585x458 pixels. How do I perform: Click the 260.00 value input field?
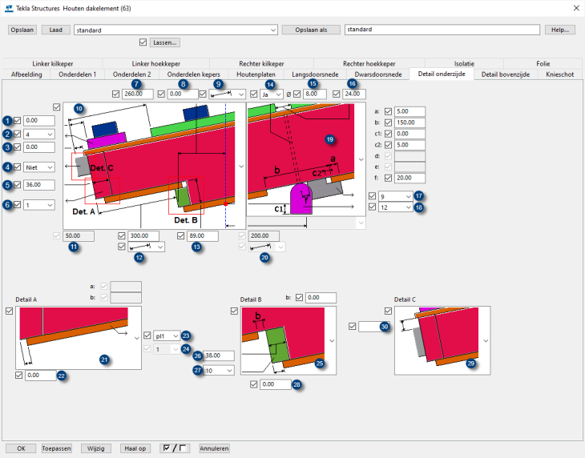click(x=138, y=94)
